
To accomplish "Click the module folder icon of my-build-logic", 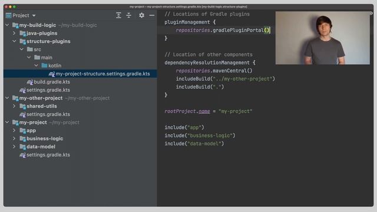I will [15, 25].
